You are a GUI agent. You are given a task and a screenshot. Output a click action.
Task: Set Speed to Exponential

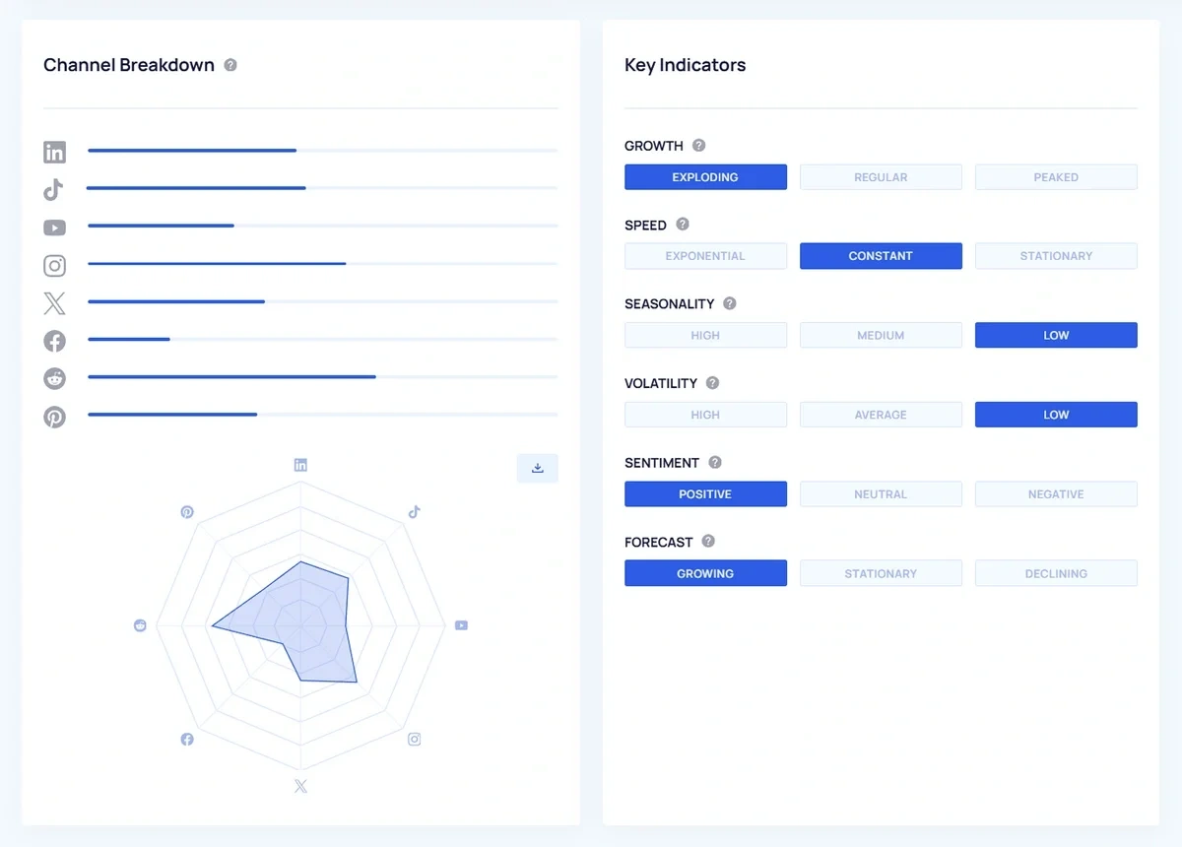[705, 256]
